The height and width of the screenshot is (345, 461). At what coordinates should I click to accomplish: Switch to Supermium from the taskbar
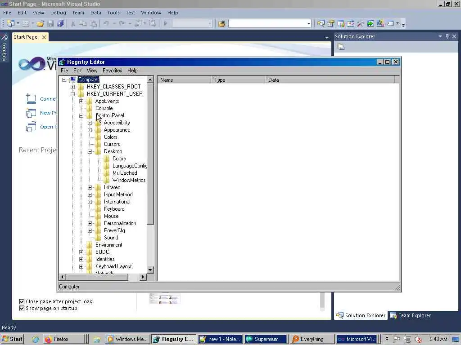tap(266, 339)
